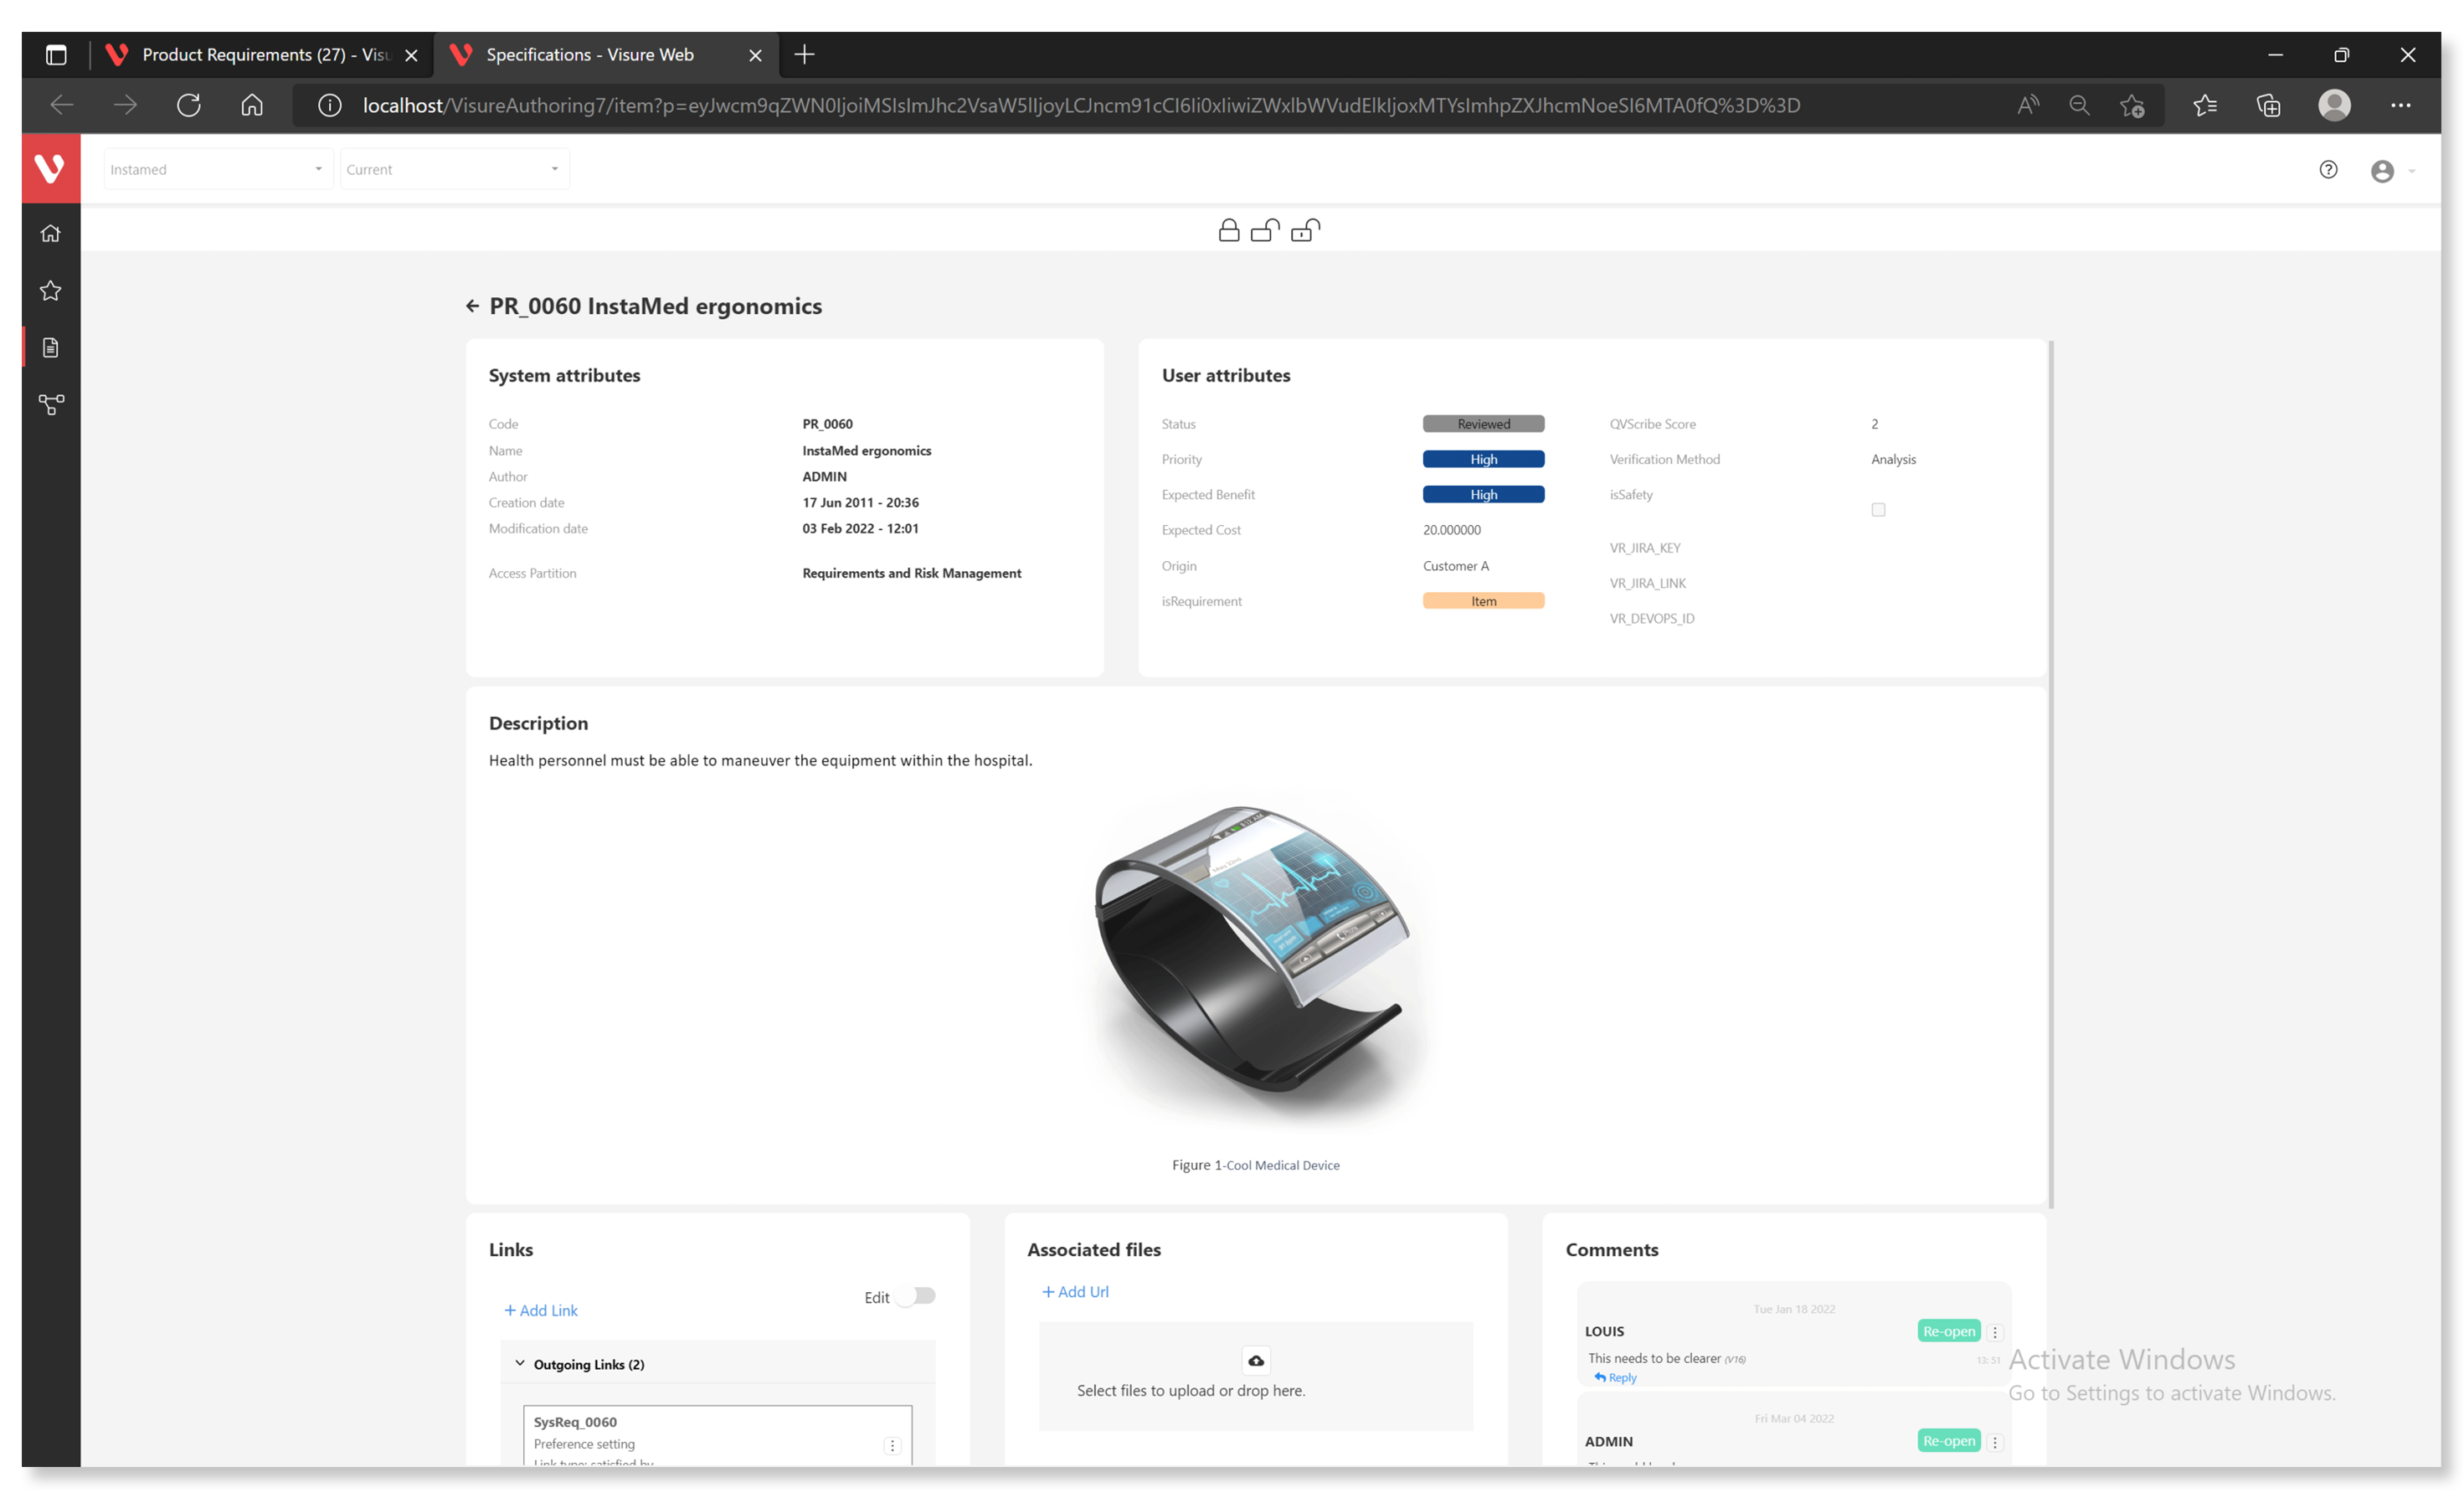
Task: Open the Traceability view icon in sidebar
Action: tap(50, 404)
